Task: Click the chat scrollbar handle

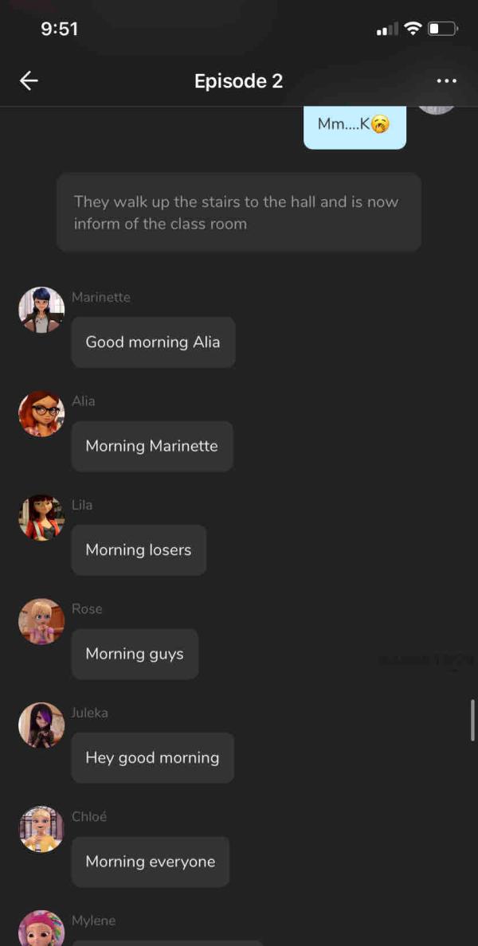Action: point(472,720)
